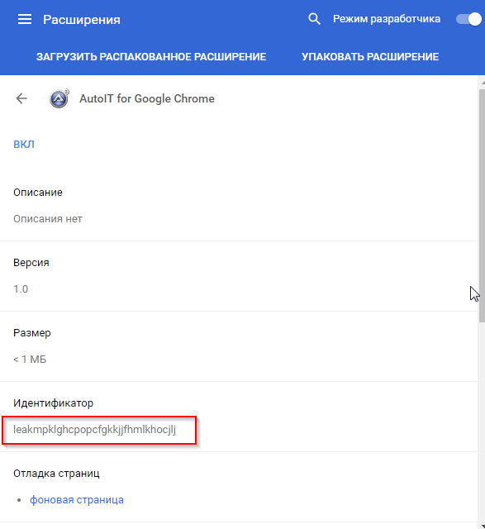Click the Описания нет text
Viewport: 485px width, 529px height.
48,219
